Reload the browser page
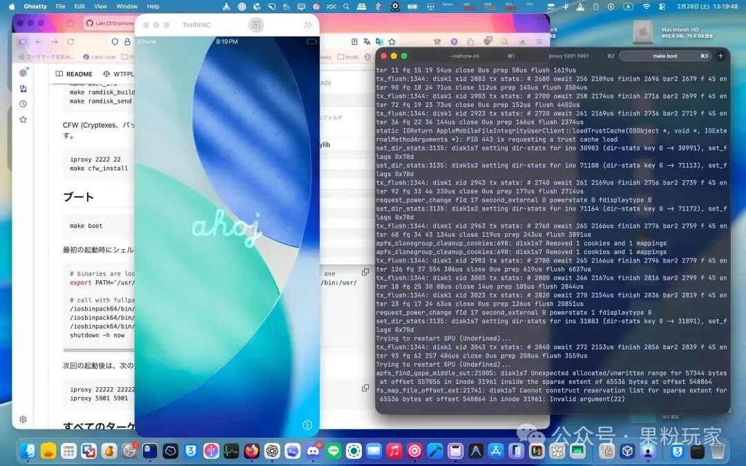Viewport: 746px width, 466px height. pyautogui.click(x=70, y=42)
